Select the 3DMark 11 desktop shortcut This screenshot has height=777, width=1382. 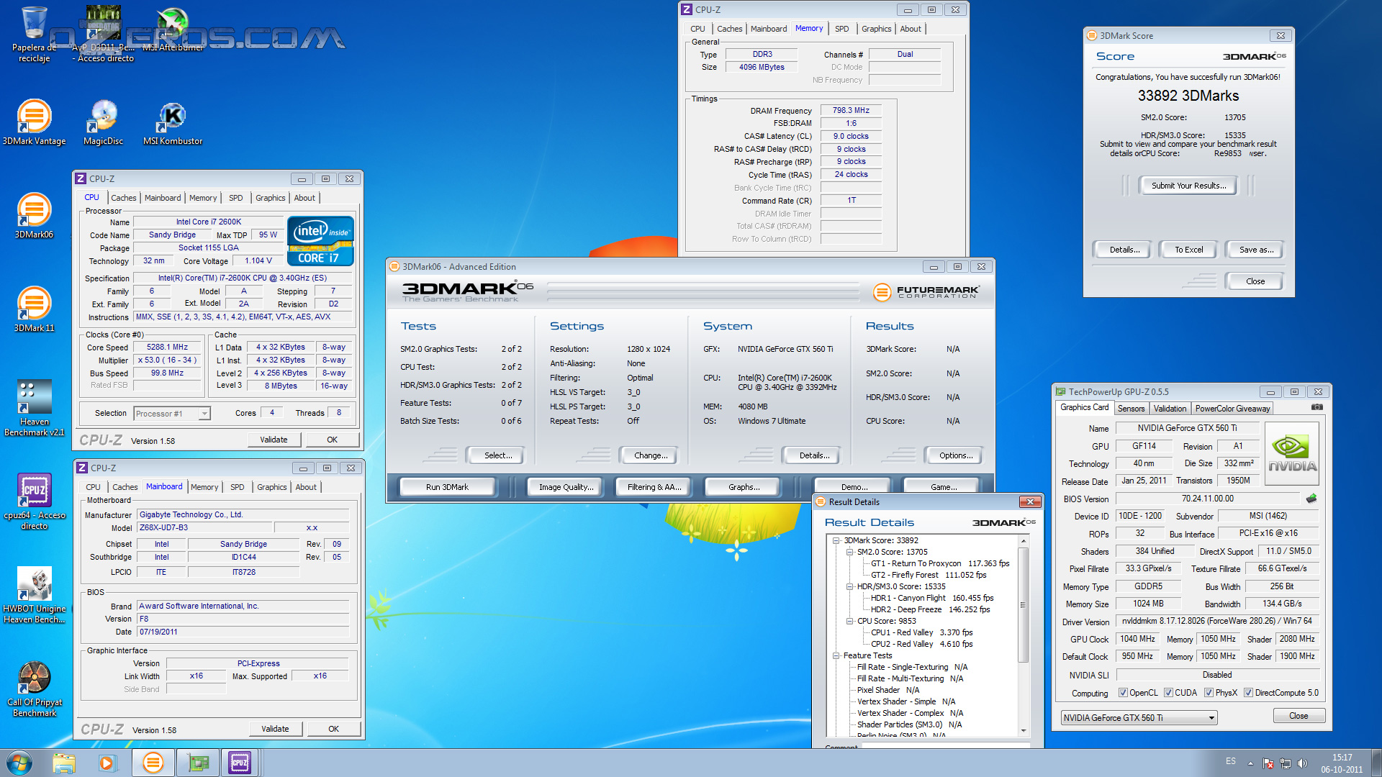(x=34, y=309)
